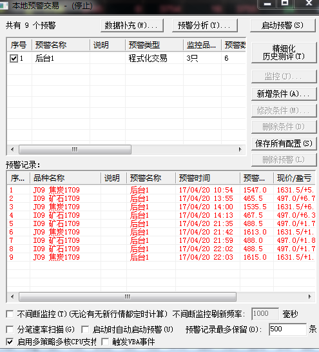The height and width of the screenshot is (352, 319).
Task: Select record 9 J09 焦炭1709 at 22:03
Action: 161,257
